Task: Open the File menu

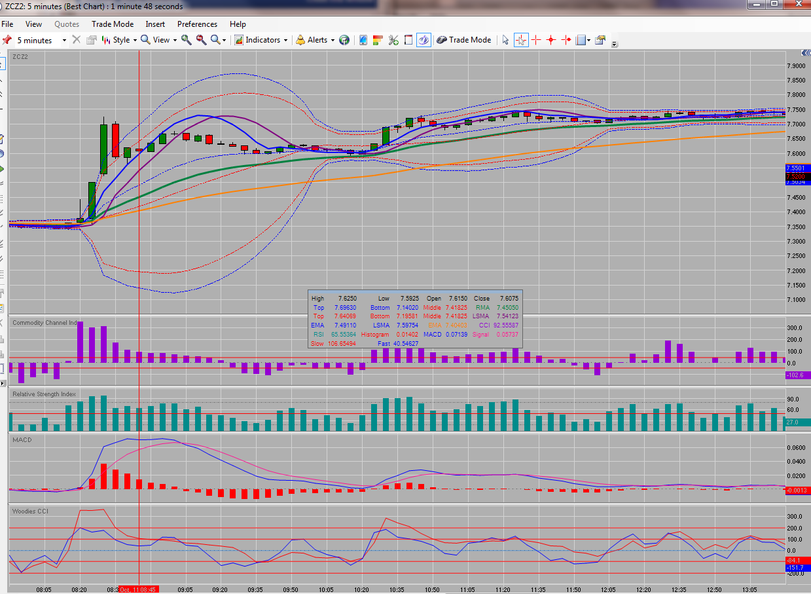Action: click(x=7, y=24)
